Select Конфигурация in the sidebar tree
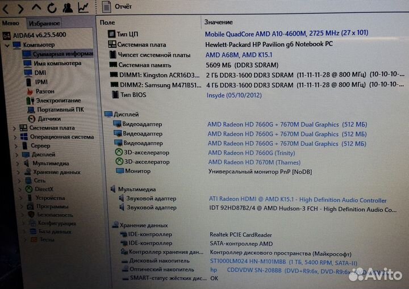Image resolution: width=409 pixels, height=289 pixels. click(x=52, y=223)
